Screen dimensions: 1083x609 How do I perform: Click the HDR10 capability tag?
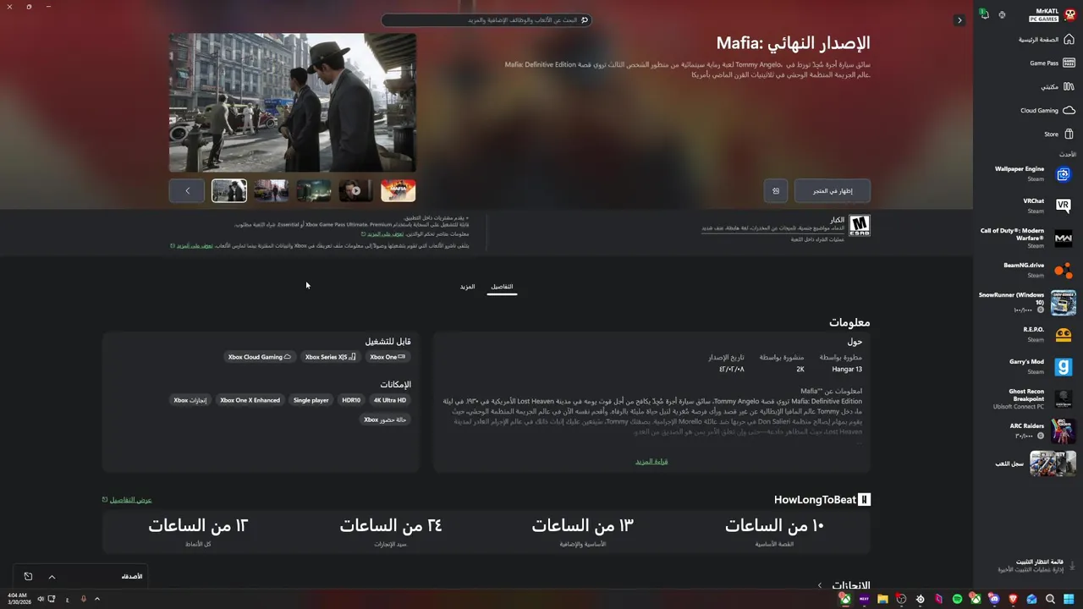(x=351, y=400)
